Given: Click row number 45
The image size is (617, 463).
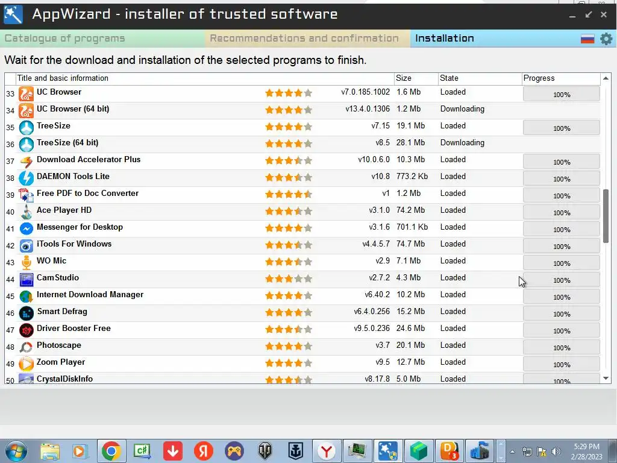Looking at the screenshot, I should 10,297.
